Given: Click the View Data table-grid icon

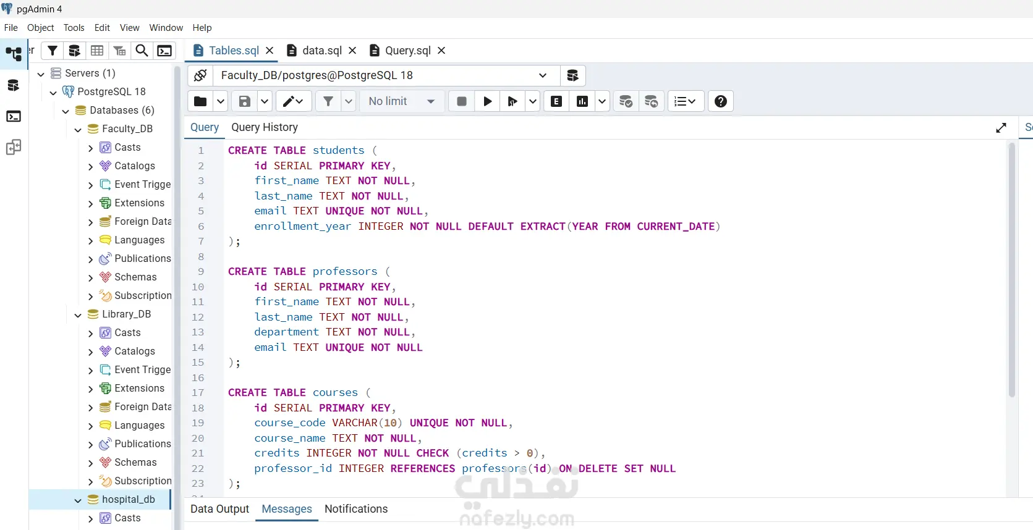Looking at the screenshot, I should point(97,51).
